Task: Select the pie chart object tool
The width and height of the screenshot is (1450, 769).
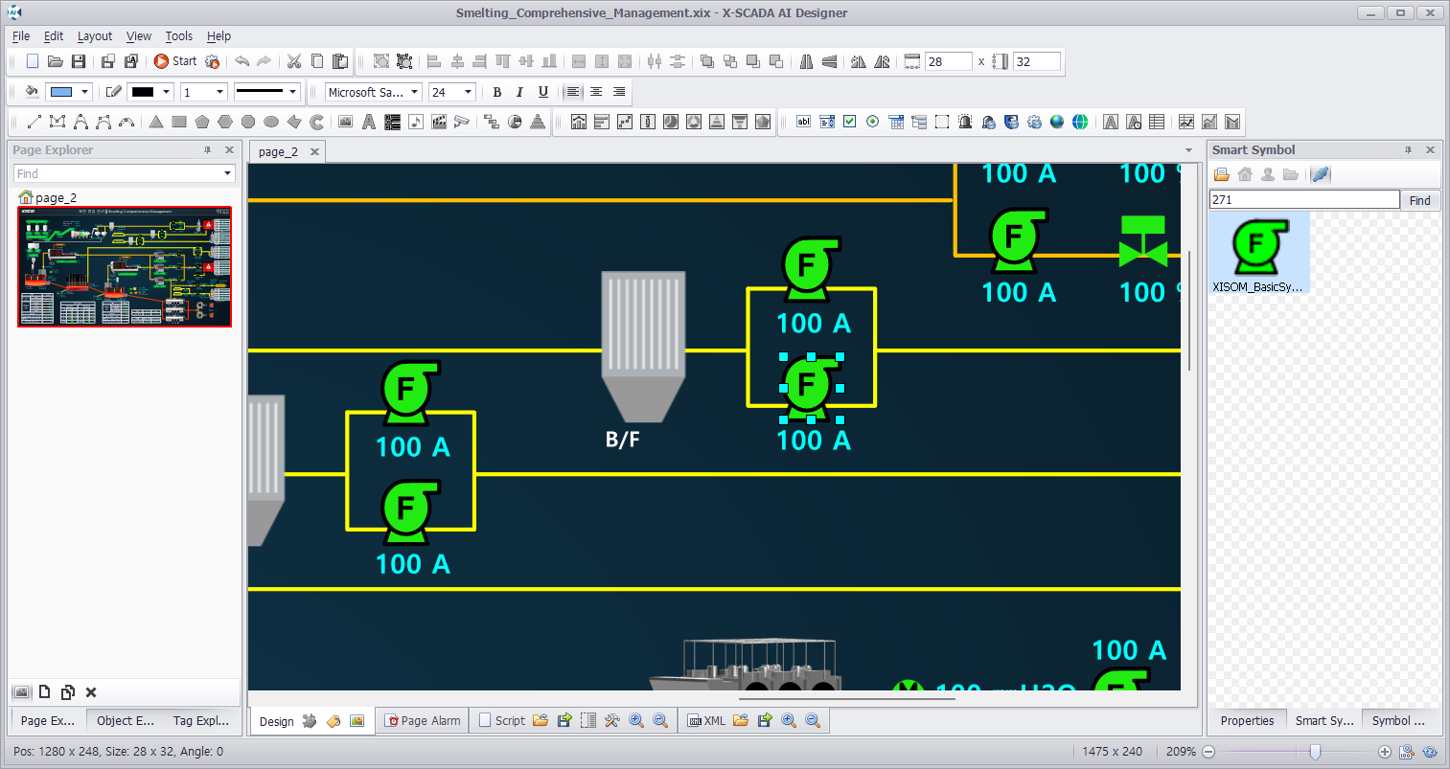Action: [x=515, y=122]
